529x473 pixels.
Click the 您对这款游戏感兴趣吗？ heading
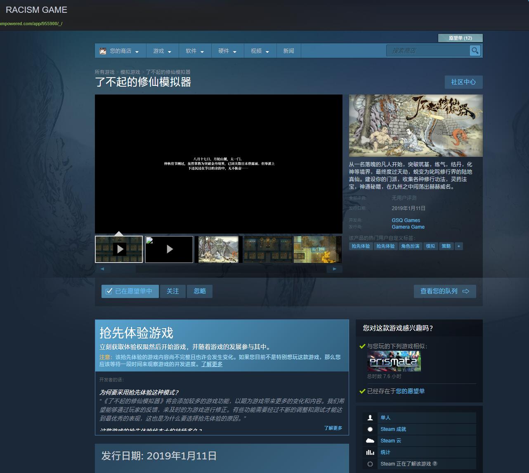tap(398, 328)
